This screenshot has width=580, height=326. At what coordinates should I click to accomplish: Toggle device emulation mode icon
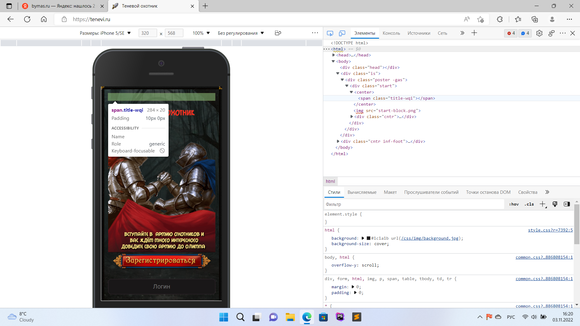(342, 33)
